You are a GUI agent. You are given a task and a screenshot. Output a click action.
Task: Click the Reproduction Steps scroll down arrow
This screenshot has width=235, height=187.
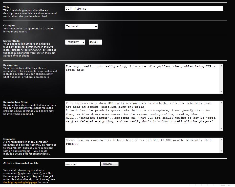222,129
